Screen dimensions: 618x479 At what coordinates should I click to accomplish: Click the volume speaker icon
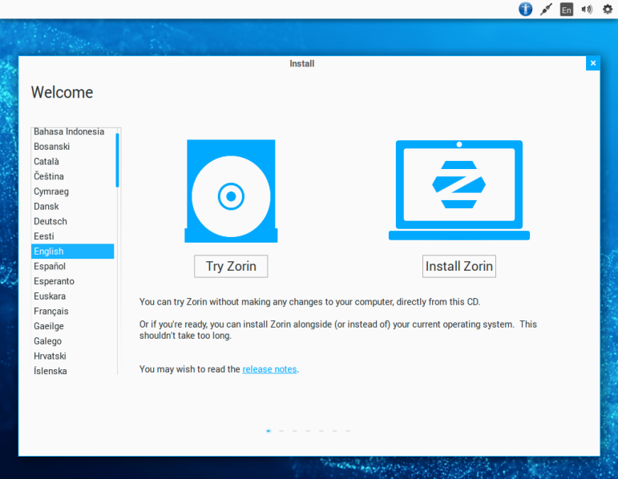[x=587, y=10]
